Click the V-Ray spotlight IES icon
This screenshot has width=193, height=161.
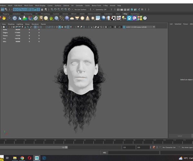click(x=87, y=18)
